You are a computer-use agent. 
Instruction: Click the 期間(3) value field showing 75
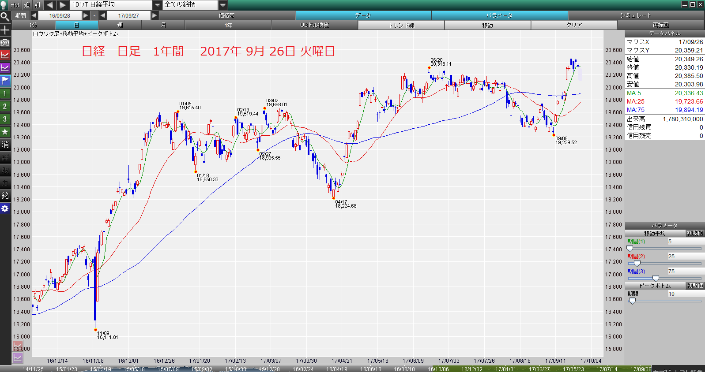[x=686, y=272]
